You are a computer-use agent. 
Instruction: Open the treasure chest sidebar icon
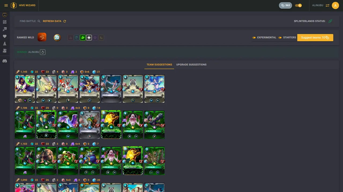(5, 51)
